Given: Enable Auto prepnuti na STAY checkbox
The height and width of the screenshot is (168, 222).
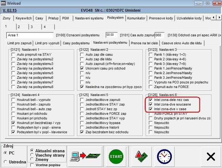Looking at the screenshot, I should tap(13, 55).
